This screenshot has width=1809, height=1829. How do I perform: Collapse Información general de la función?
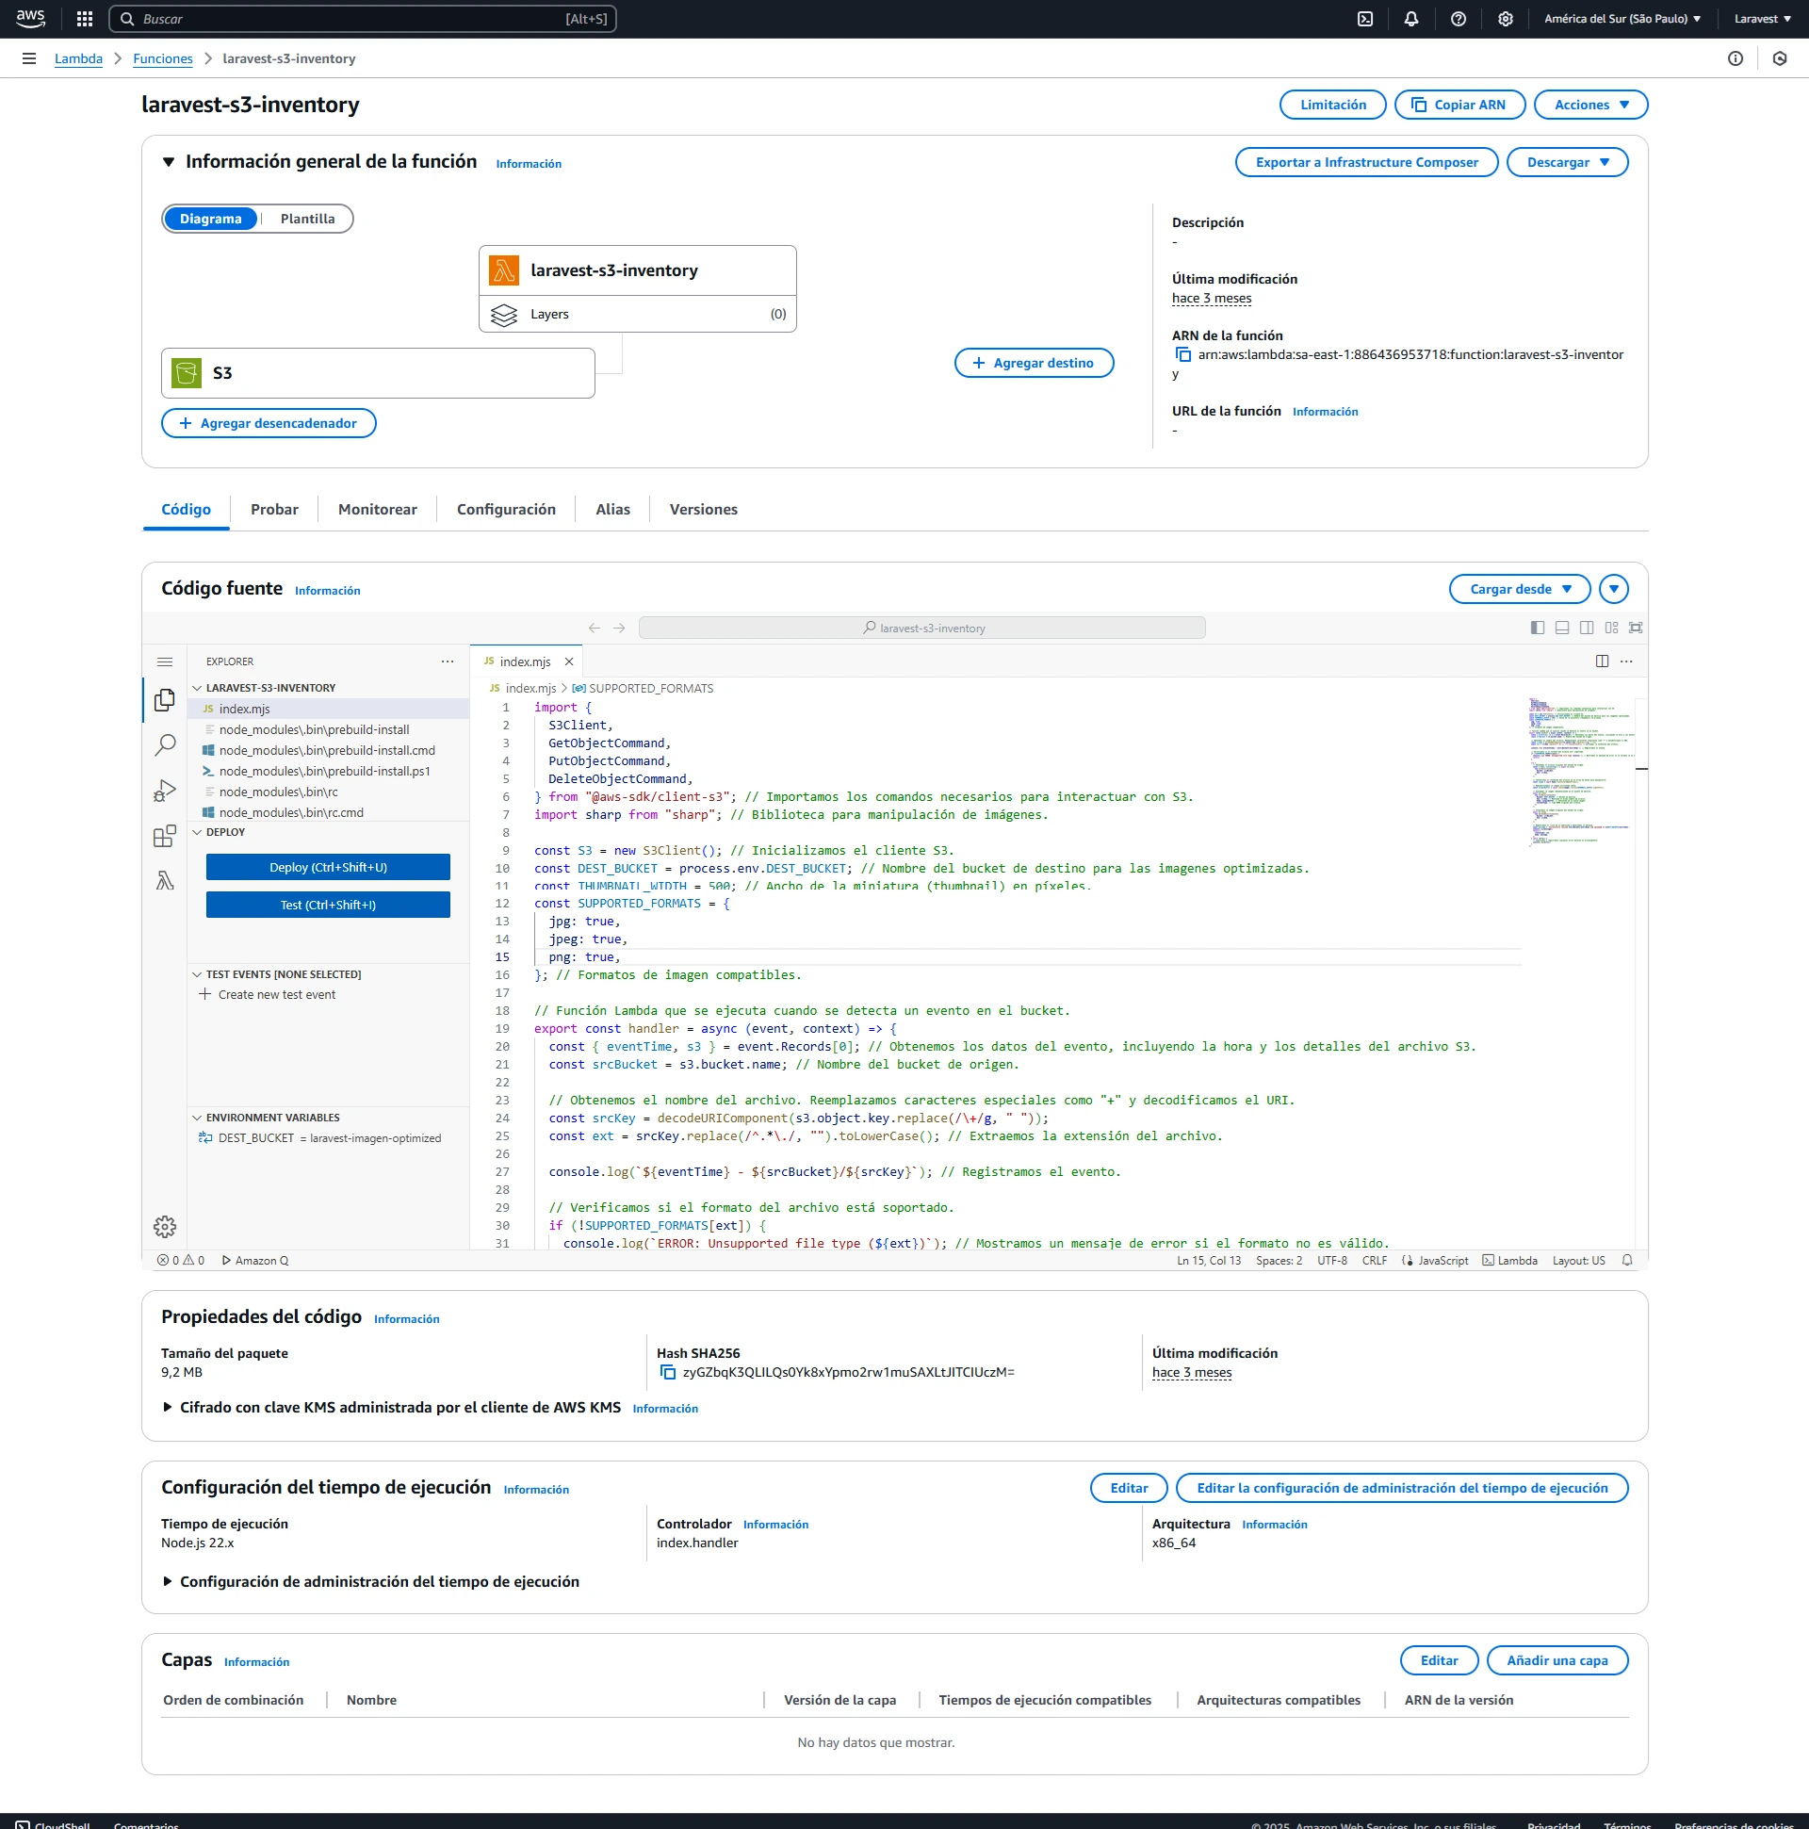click(x=169, y=162)
